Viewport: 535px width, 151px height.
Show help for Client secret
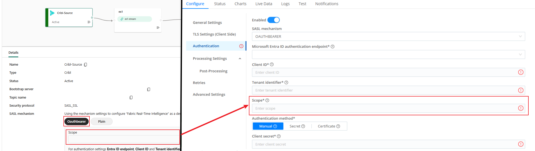point(279,136)
